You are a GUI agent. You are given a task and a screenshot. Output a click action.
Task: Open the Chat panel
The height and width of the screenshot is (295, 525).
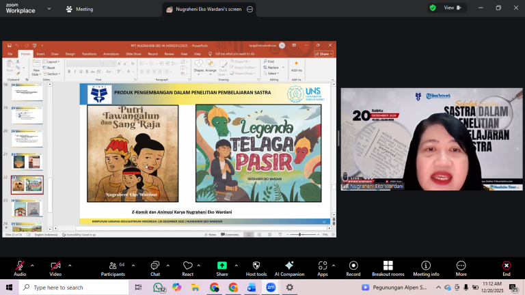pos(155,266)
